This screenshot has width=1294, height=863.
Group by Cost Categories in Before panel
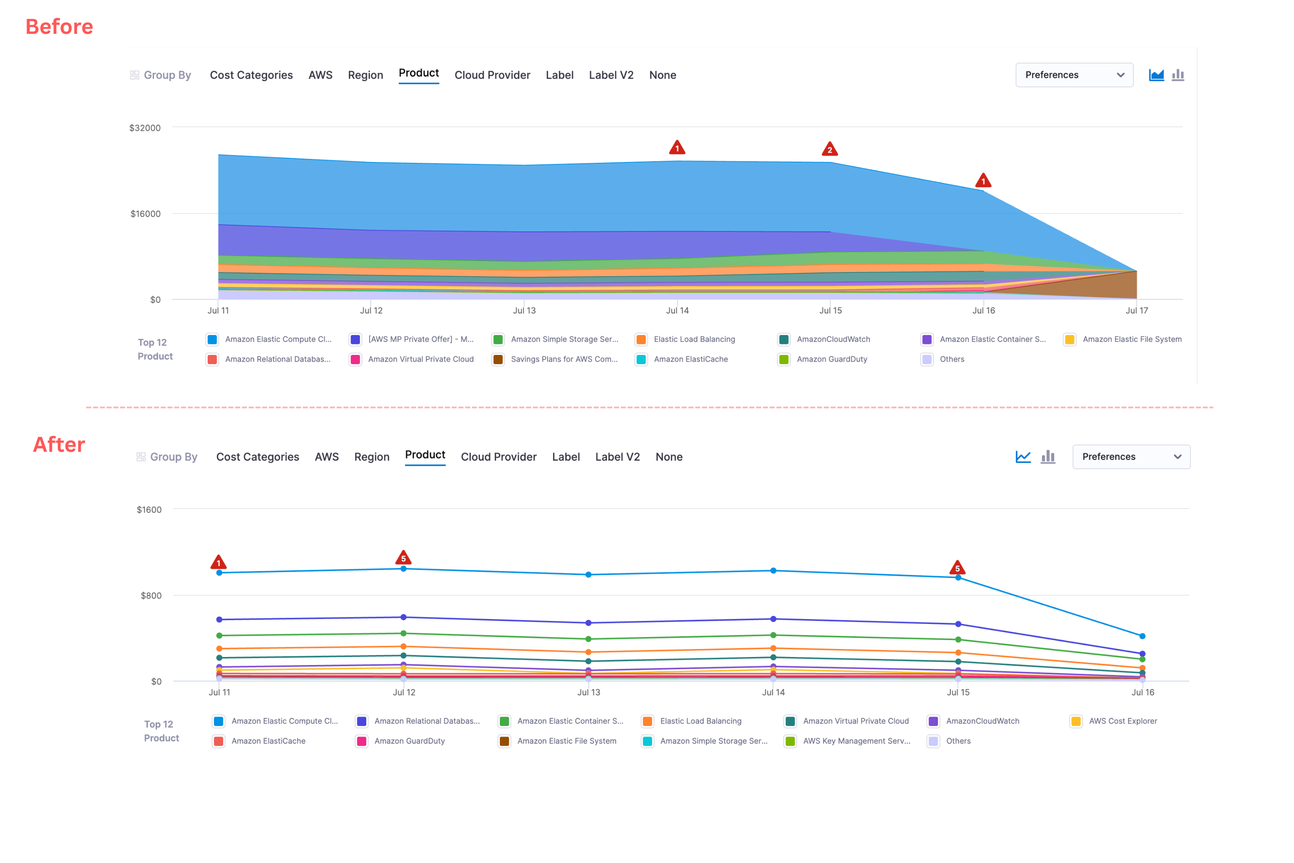(251, 75)
